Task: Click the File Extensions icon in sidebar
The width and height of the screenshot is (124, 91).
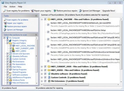Action: pos(10,62)
